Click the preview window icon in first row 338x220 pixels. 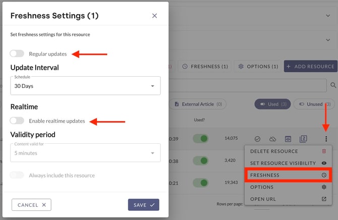click(x=288, y=139)
